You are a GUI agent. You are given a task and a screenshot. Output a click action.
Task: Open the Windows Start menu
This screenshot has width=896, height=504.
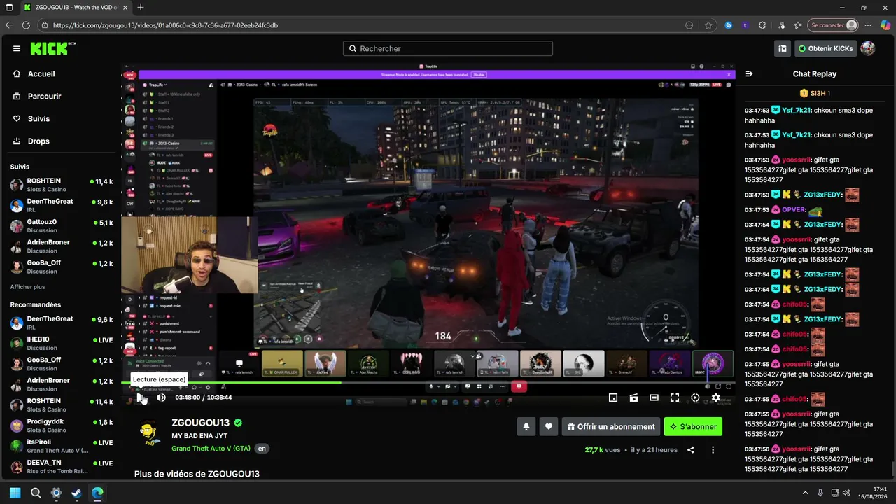15,493
